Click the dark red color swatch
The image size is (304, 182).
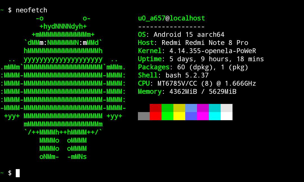pos(155,108)
